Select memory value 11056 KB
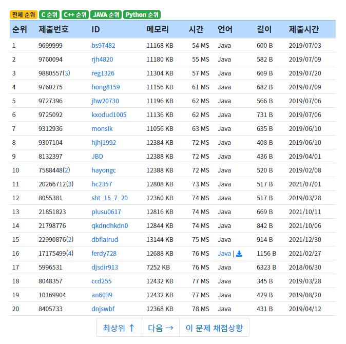346x344 pixels. 160,129
